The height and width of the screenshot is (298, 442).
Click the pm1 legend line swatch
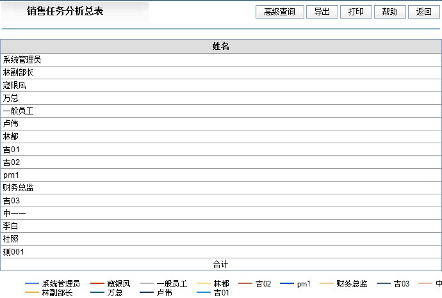click(x=288, y=283)
